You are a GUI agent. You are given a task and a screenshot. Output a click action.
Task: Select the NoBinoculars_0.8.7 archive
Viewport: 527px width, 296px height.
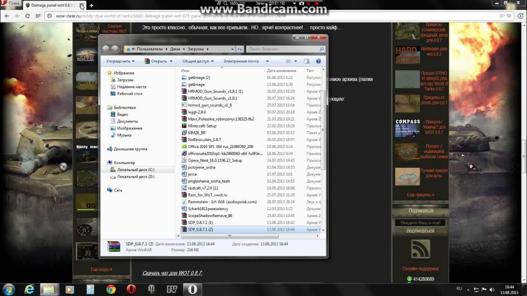click(204, 139)
